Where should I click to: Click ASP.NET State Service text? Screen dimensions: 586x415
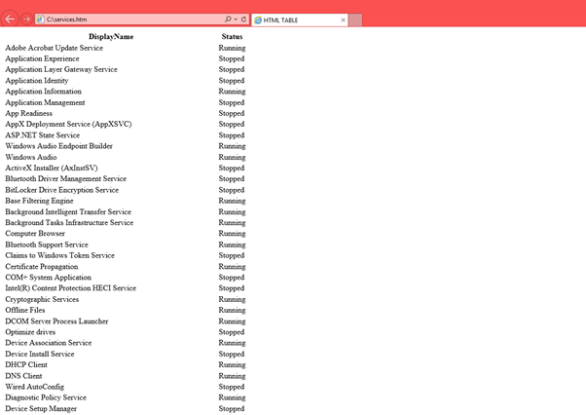pos(43,135)
